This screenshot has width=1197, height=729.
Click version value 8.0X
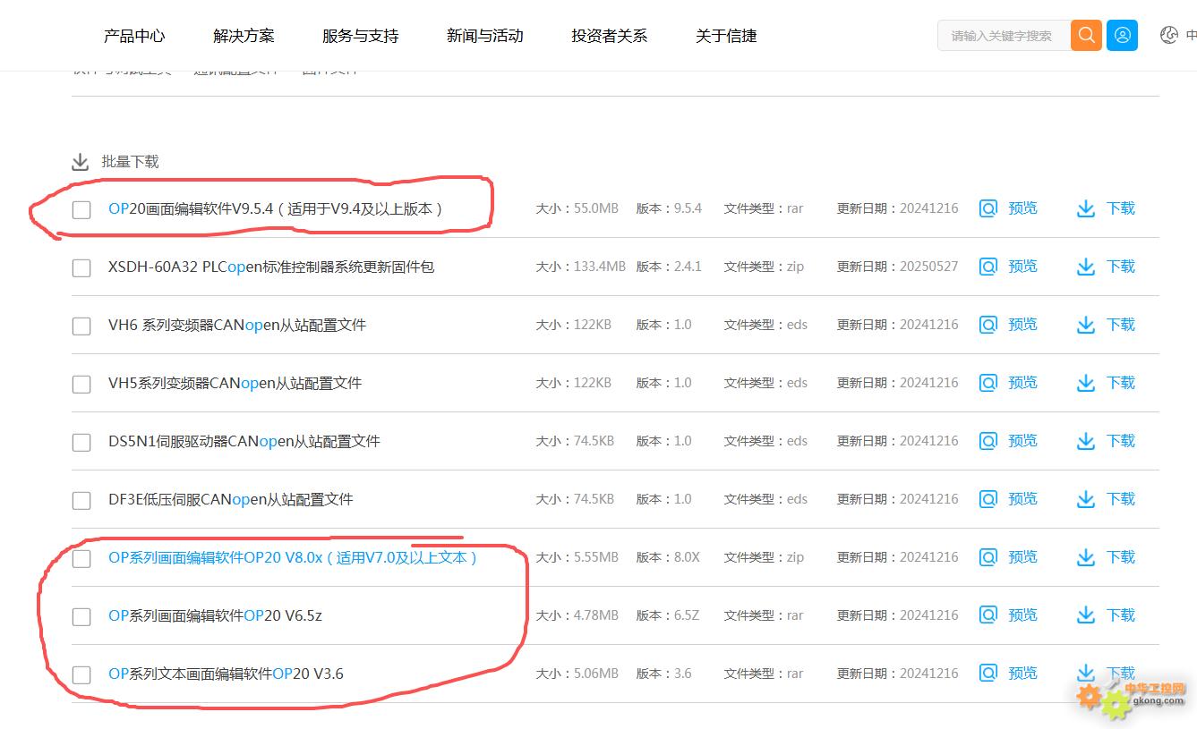point(687,557)
